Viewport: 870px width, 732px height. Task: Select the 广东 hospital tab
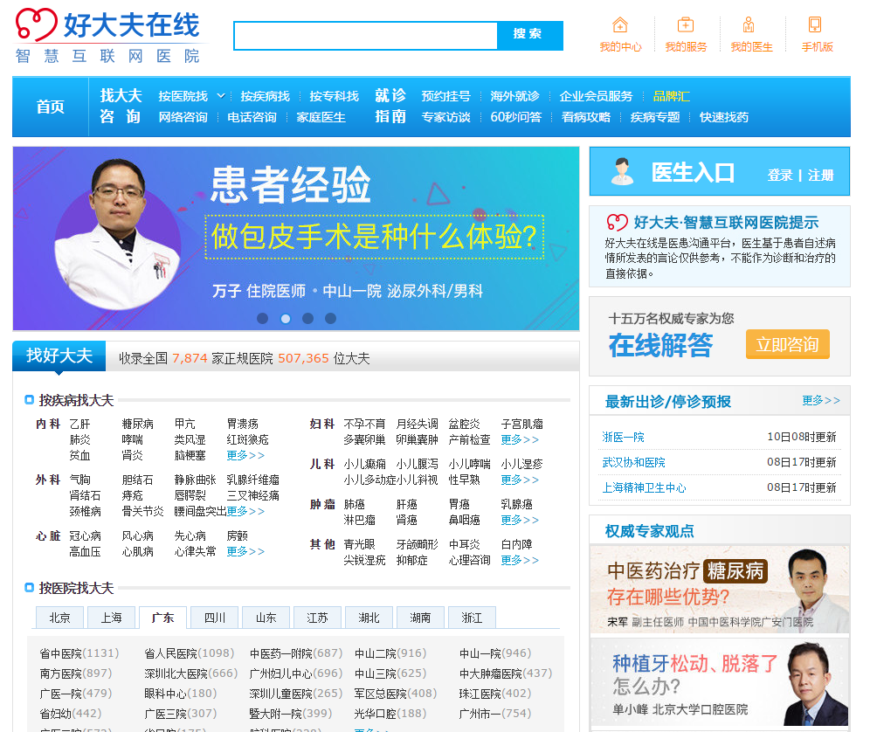click(x=162, y=618)
